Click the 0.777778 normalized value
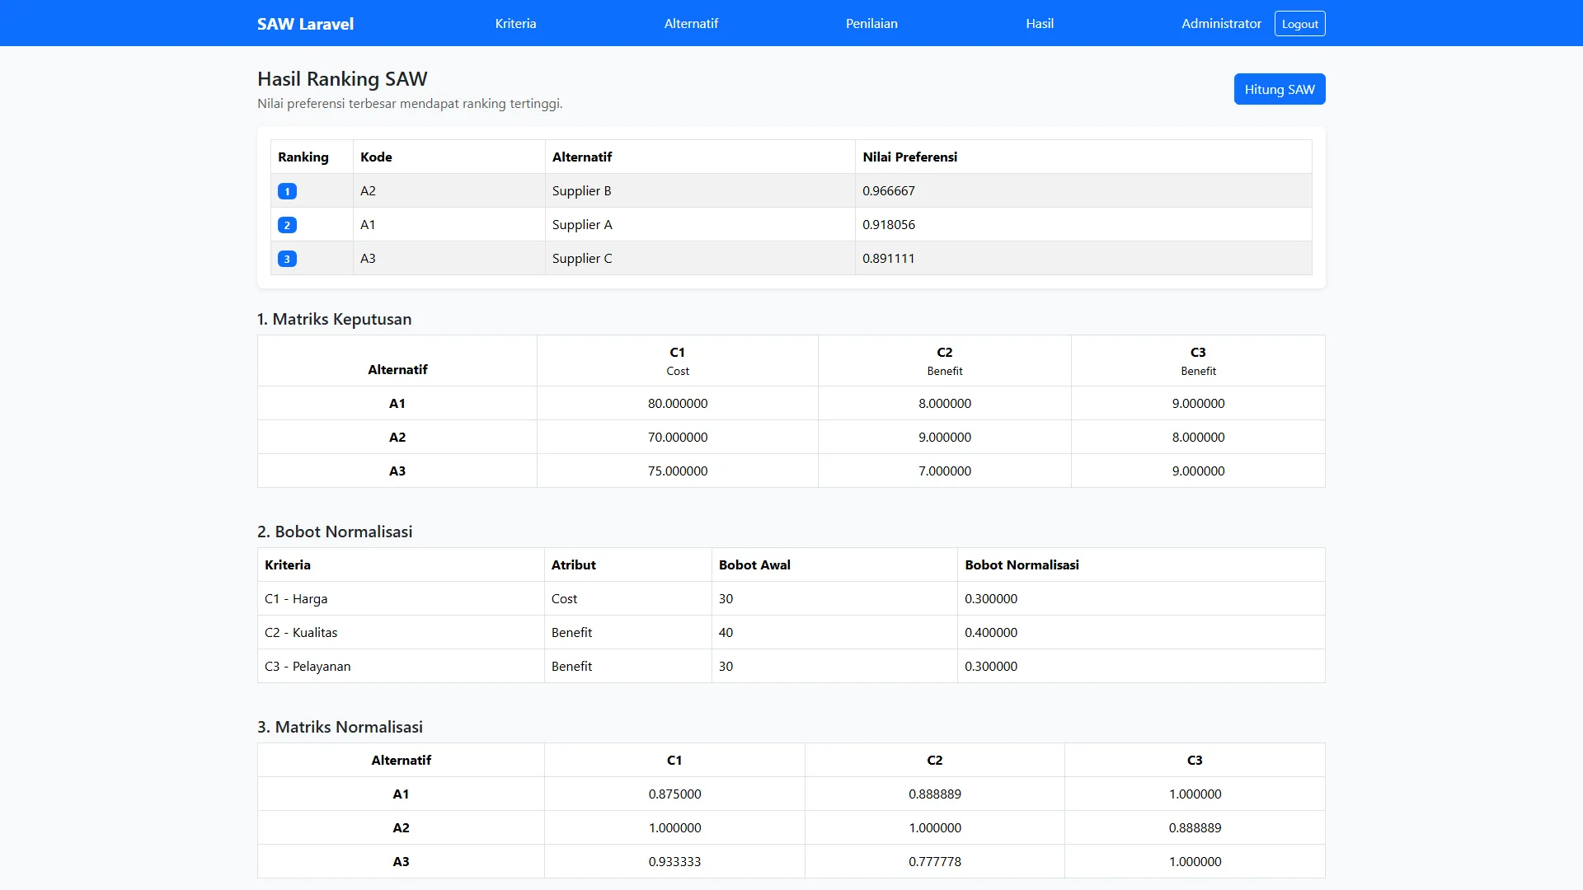This screenshot has width=1583, height=890. click(x=935, y=861)
